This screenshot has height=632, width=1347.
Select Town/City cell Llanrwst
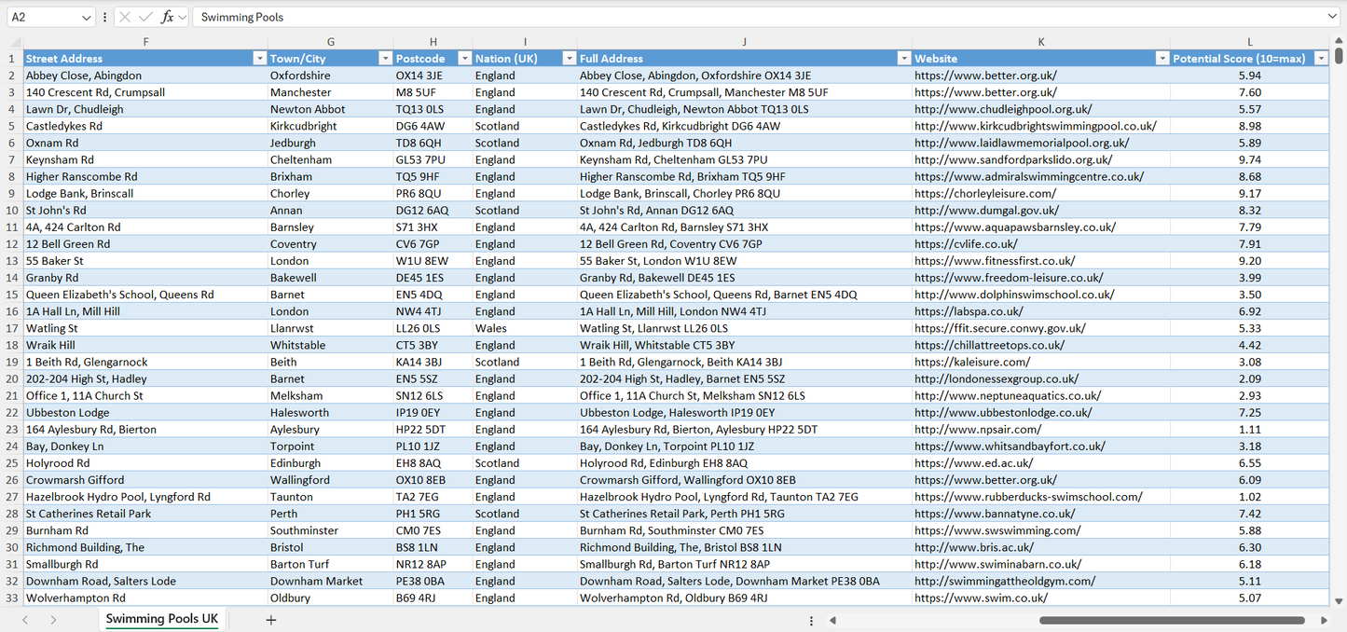pyautogui.click(x=330, y=328)
